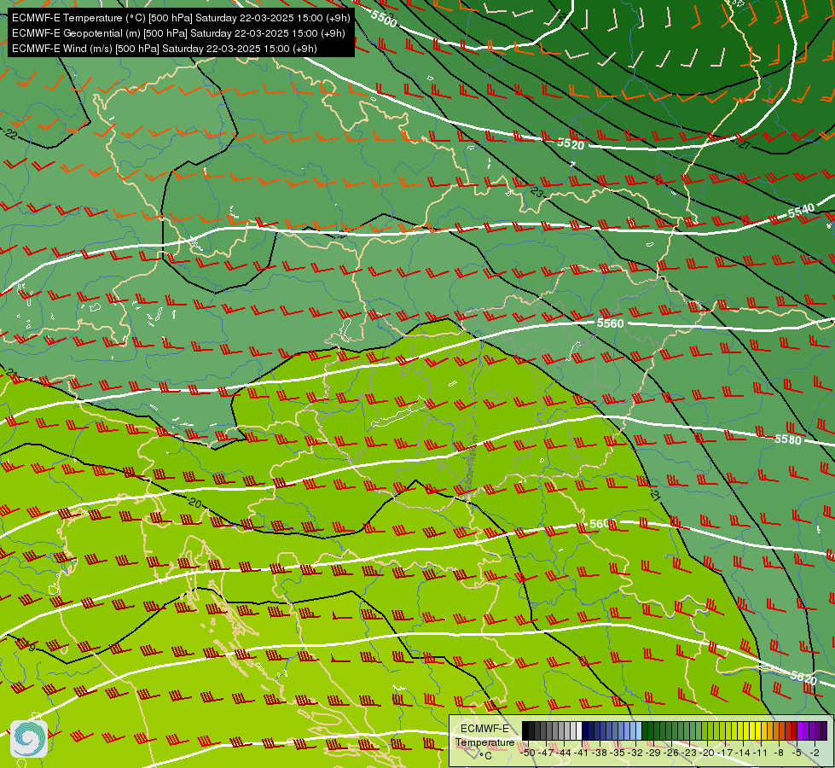
Task: Click the -20 tick label in legend
Action: click(707, 753)
